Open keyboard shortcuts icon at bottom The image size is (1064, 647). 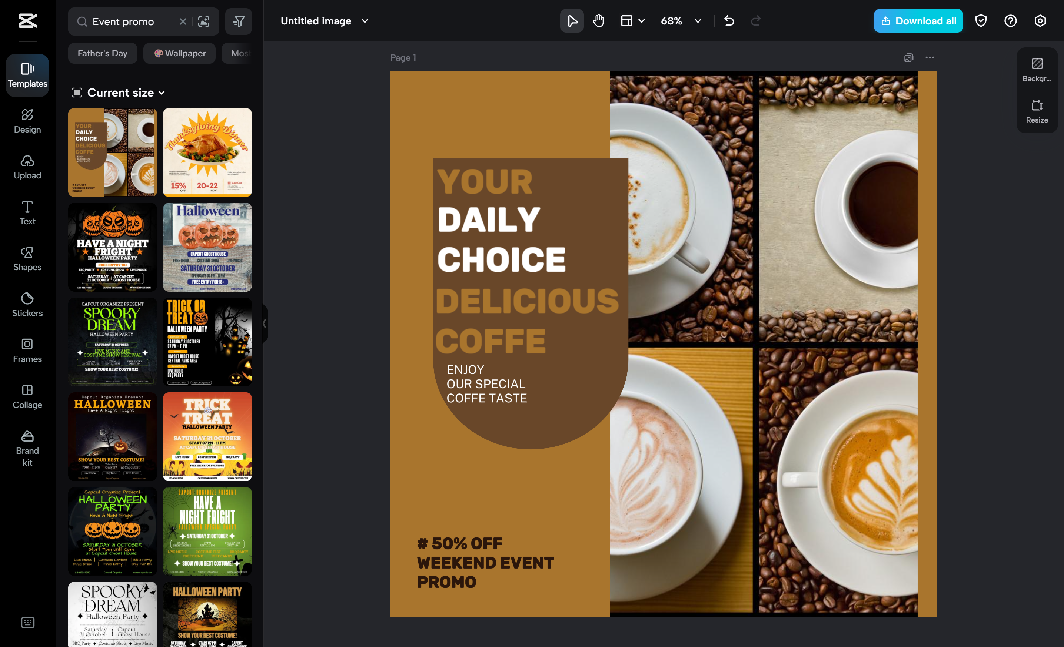pos(27,623)
